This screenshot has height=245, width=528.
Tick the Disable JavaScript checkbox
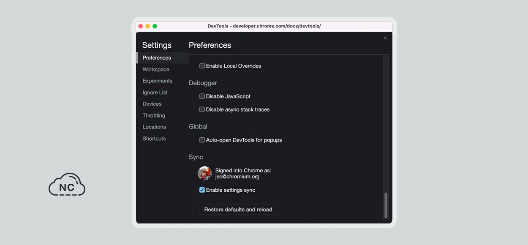(x=202, y=96)
